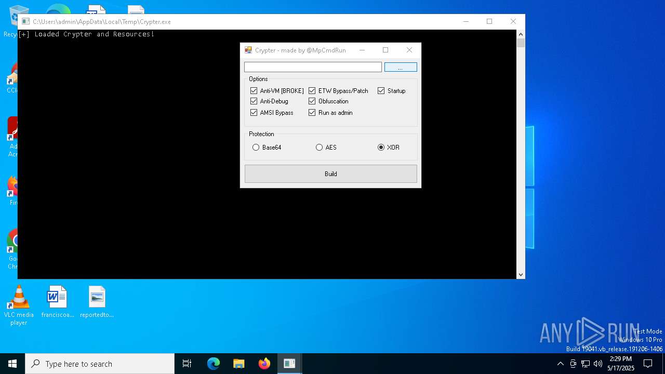Open the network status tray icon

(x=586, y=364)
